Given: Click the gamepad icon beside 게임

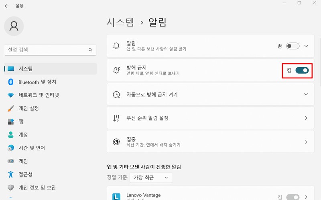Looking at the screenshot, I should [x=11, y=161].
